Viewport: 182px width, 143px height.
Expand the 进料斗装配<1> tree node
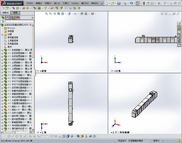2,76
